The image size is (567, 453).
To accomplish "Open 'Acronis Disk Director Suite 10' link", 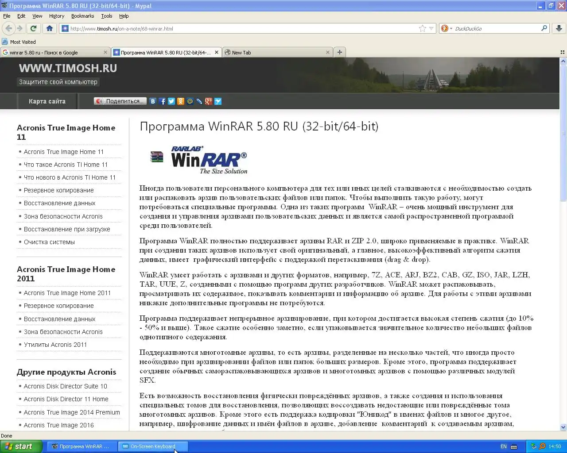I will pyautogui.click(x=66, y=386).
